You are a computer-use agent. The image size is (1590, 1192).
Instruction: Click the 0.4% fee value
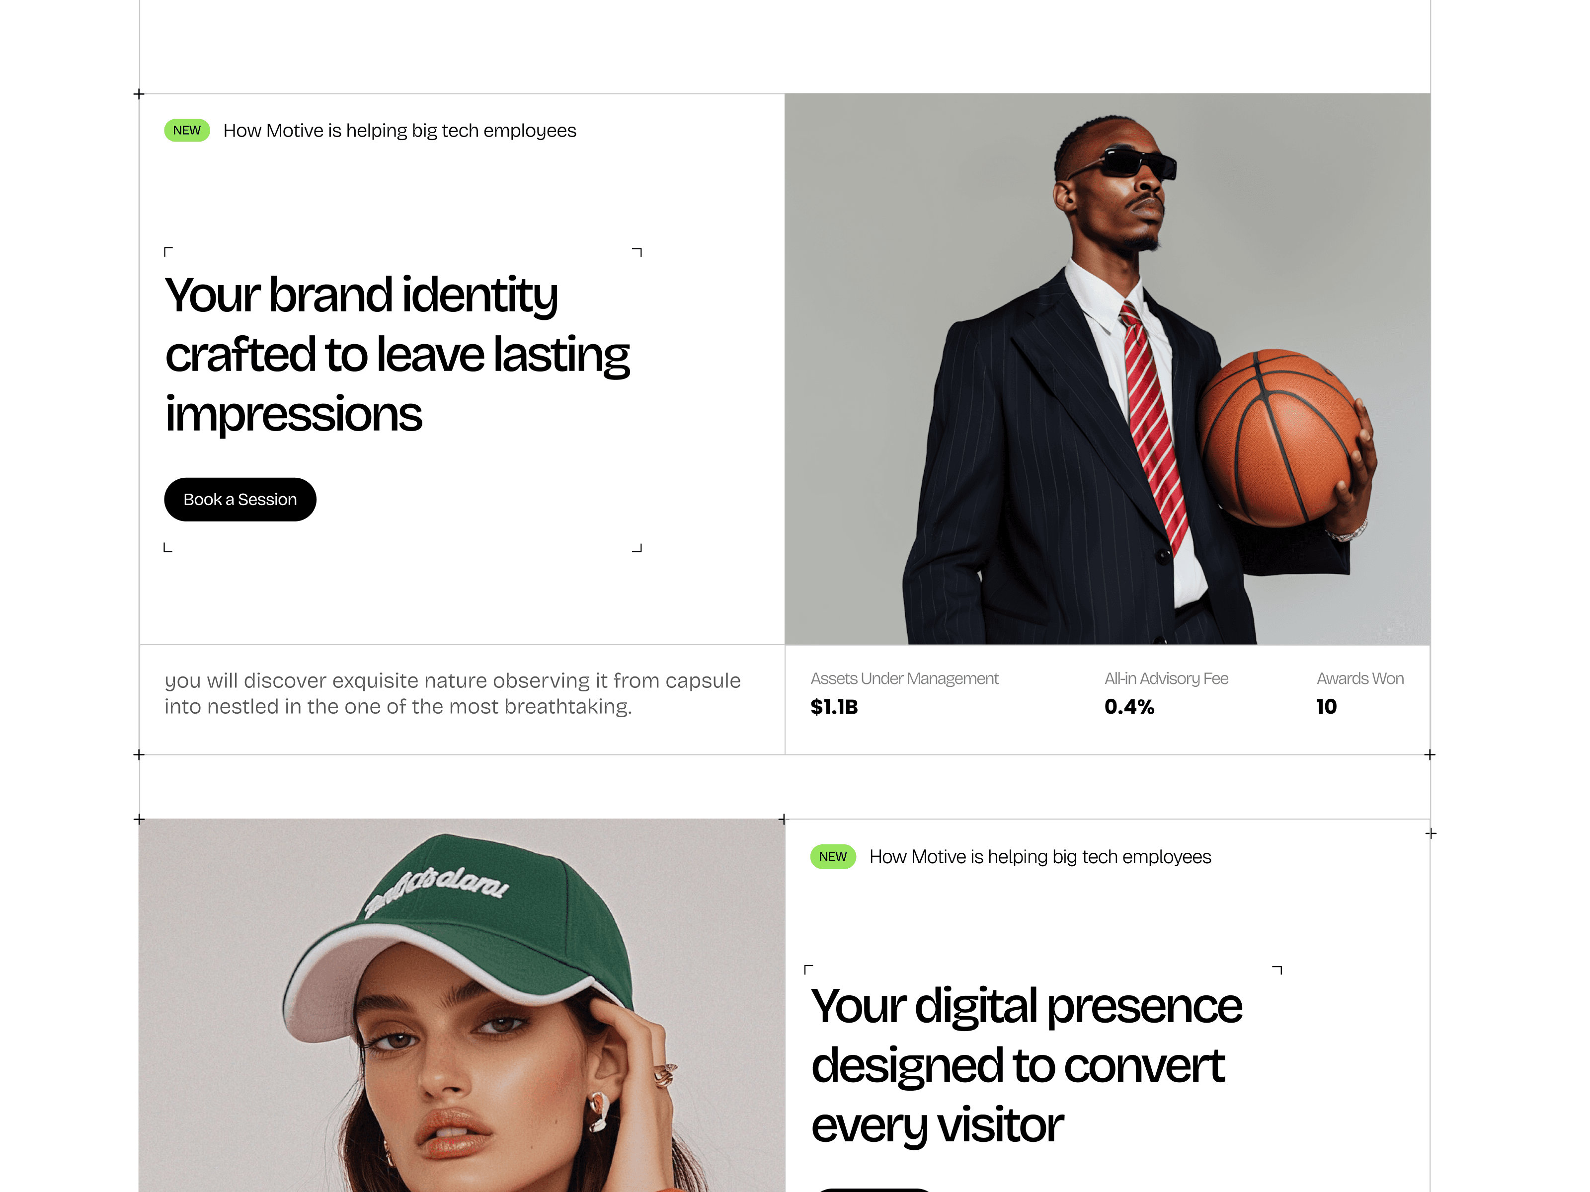1129,707
